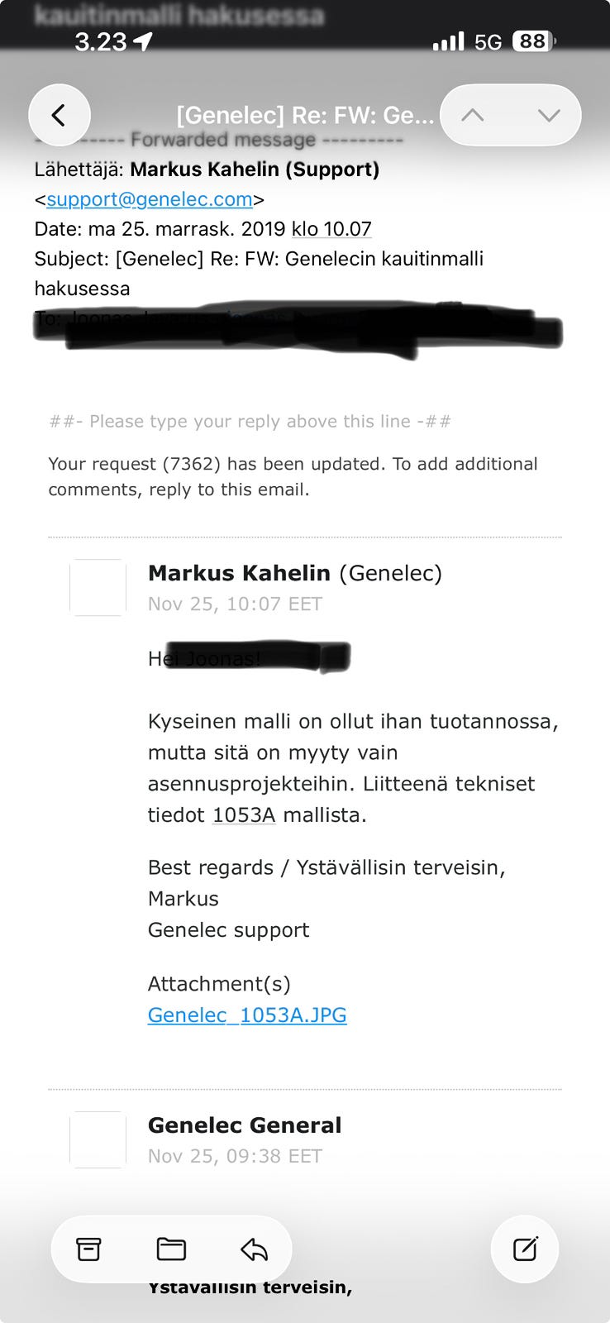The width and height of the screenshot is (610, 1323).
Task: Archive this email using the box icon
Action: point(88,1249)
